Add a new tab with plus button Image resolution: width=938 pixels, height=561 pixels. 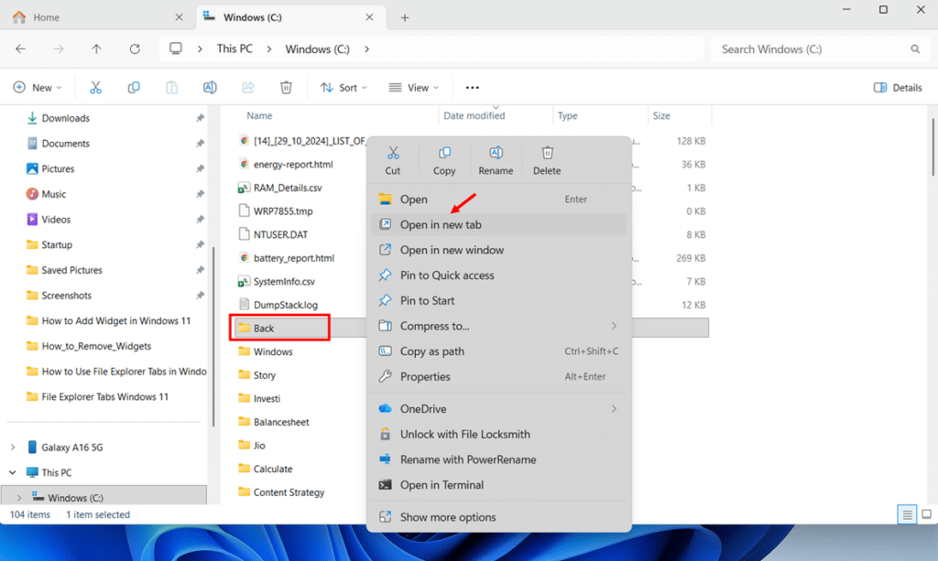coord(405,18)
